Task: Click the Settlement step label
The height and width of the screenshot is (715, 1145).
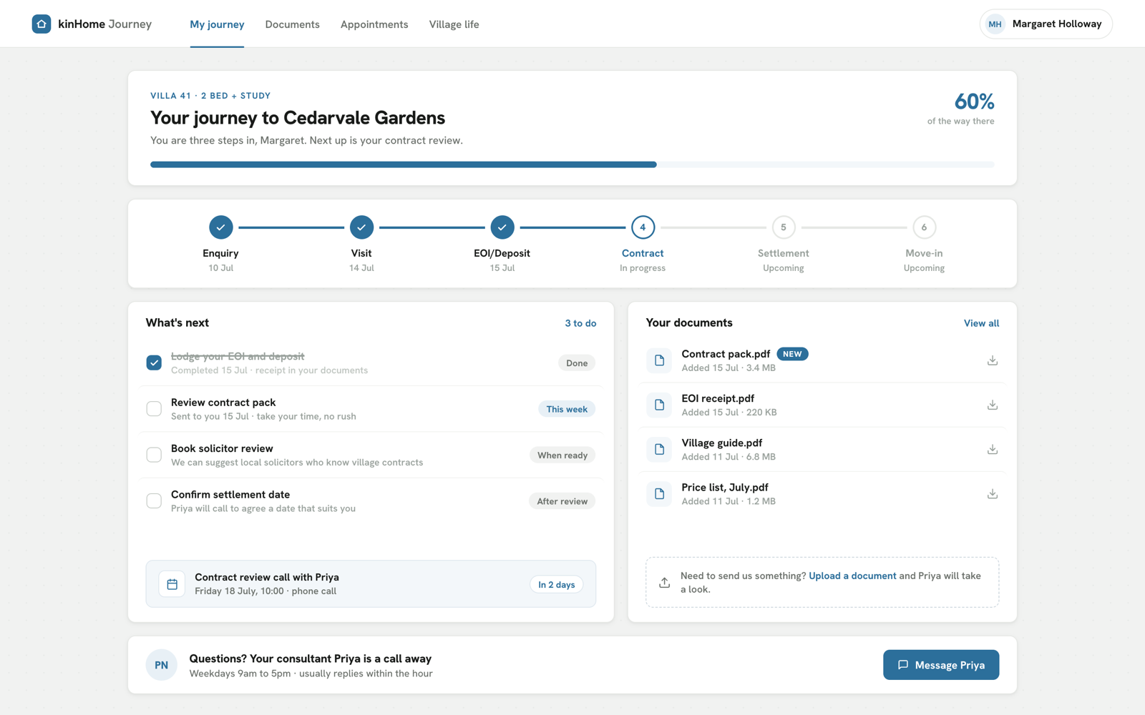Action: 784,253
